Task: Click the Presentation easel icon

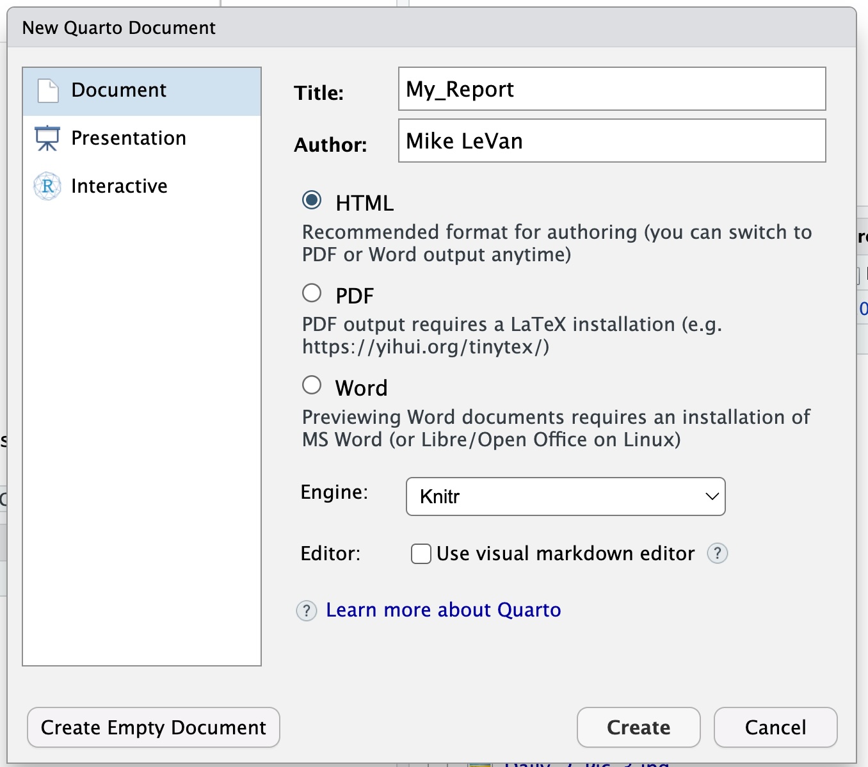Action: (47, 138)
